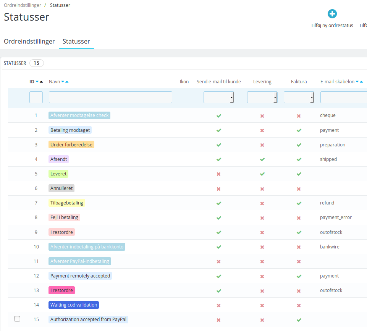Click the cheque template cell

tap(328, 115)
